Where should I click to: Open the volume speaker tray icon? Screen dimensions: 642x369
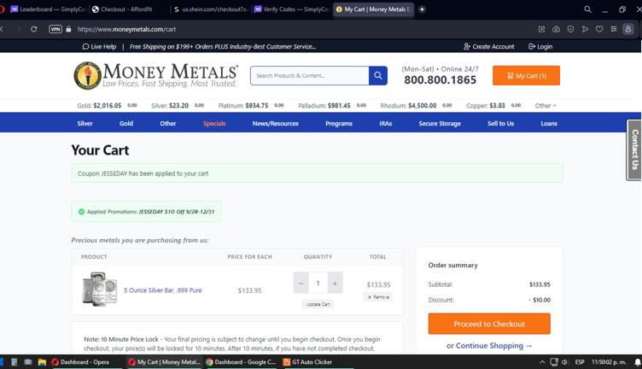point(564,362)
